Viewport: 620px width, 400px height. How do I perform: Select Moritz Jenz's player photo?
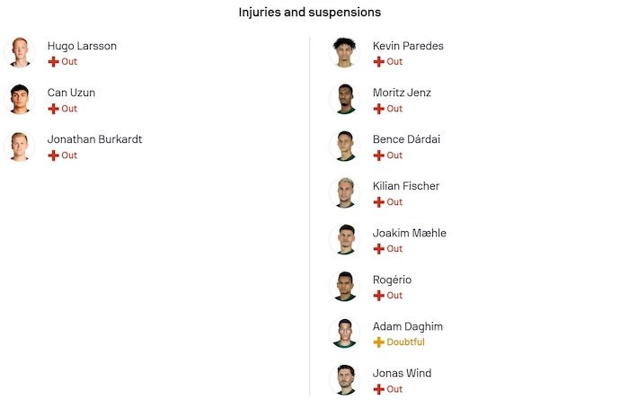(x=345, y=100)
